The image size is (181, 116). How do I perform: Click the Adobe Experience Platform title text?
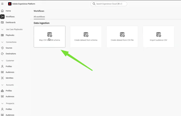24,4
